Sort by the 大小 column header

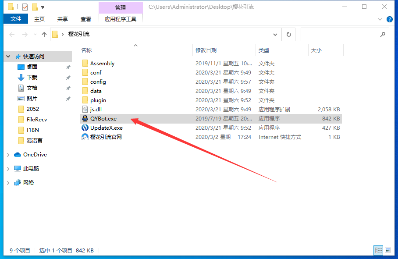tap(316, 50)
